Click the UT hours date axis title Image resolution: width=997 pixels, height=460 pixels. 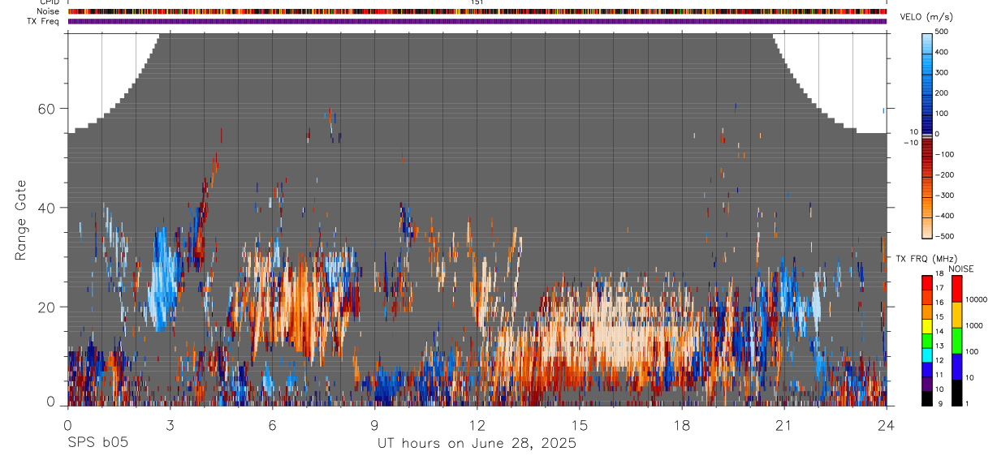point(477,443)
